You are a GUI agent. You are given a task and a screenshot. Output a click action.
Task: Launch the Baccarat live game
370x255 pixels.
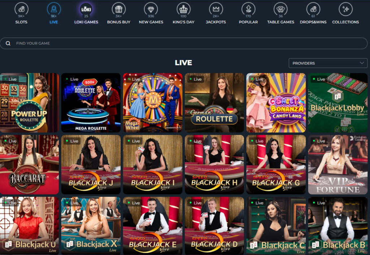coord(29,165)
